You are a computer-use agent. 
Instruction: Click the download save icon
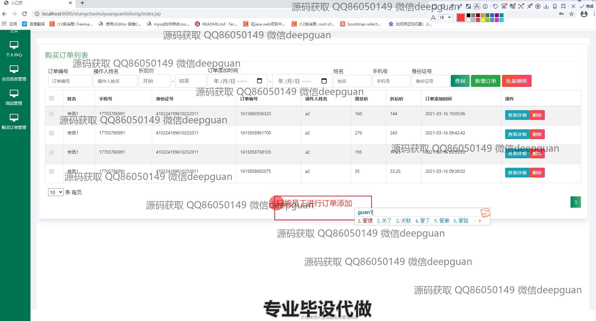pyautogui.click(x=546, y=6)
